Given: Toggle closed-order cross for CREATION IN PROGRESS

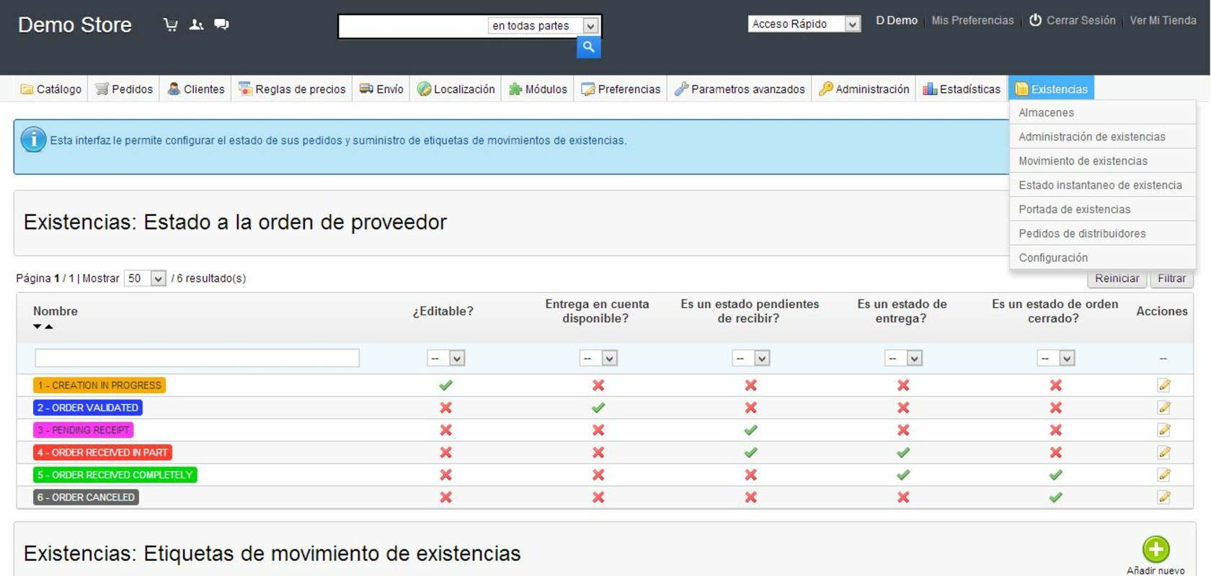Looking at the screenshot, I should (1055, 385).
